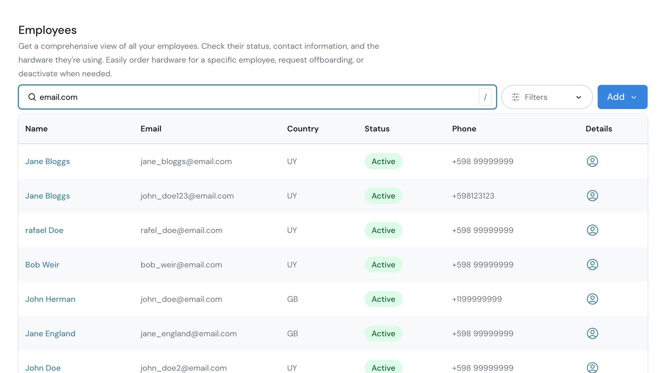Open the John Doe employee link
Screen dimensions: 666x373
pyautogui.click(x=43, y=368)
